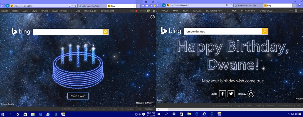Open MAPS in left Bing window
Screen dimensions: 303x117
(x=25, y=11)
